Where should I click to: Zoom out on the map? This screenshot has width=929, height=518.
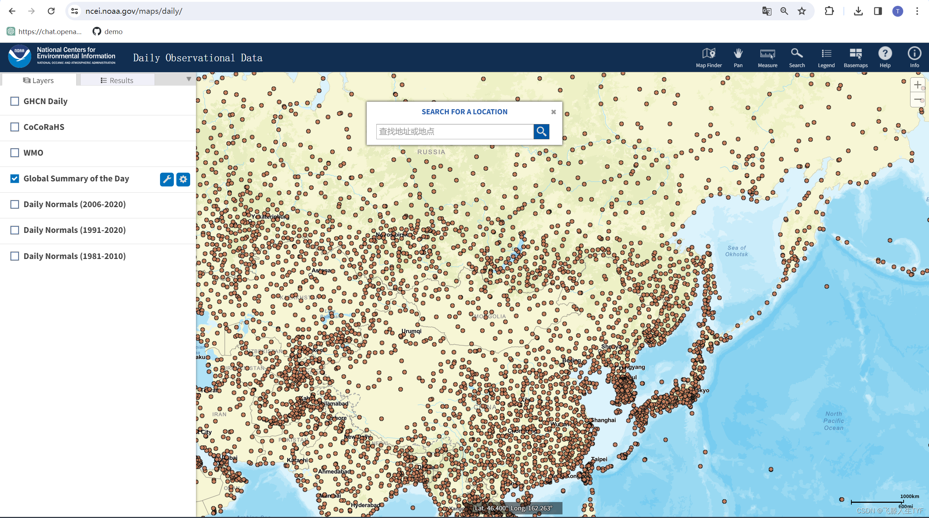pyautogui.click(x=917, y=99)
